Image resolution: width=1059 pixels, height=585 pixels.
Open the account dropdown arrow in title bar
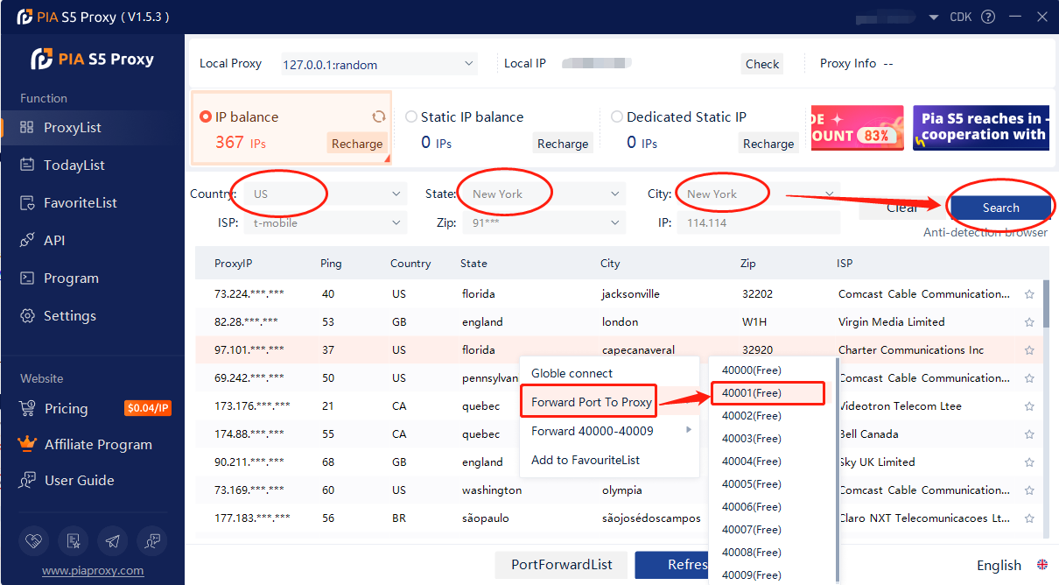pos(934,17)
